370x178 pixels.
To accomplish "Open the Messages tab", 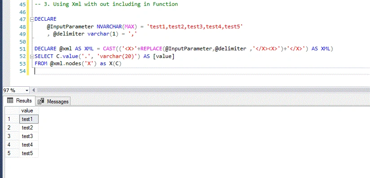I will (x=53, y=101).
